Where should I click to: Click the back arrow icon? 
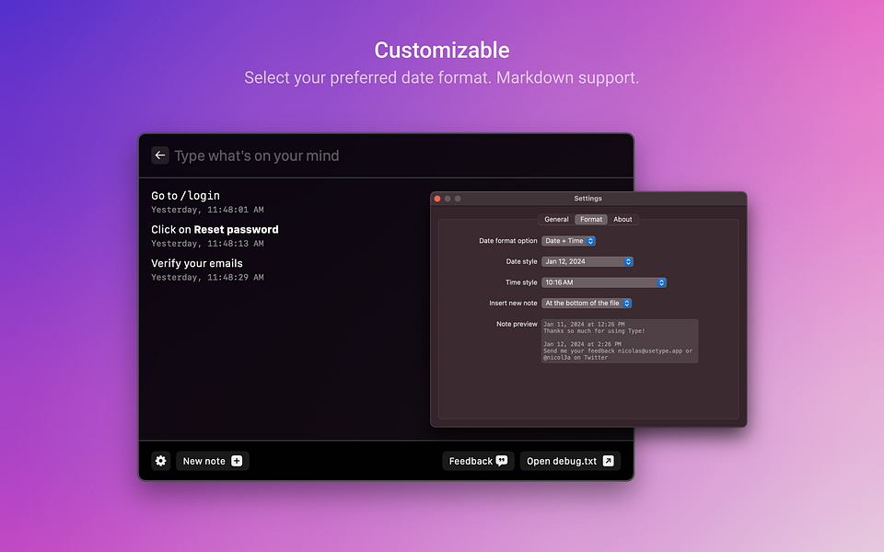point(160,155)
